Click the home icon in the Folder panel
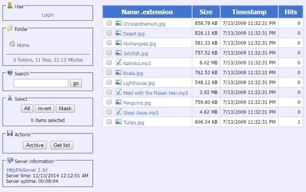 point(12,44)
